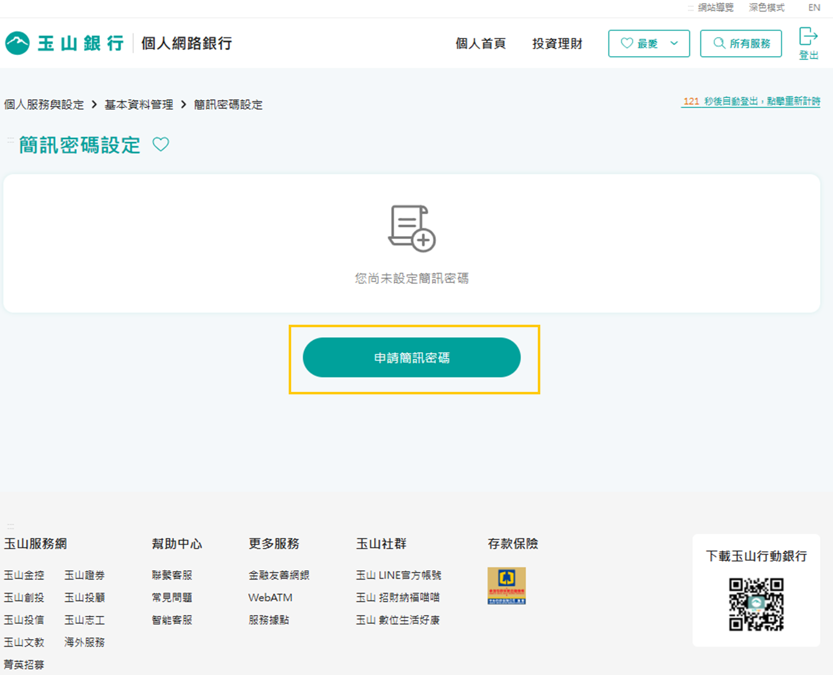Open 玉山投顧 footer link
833x675 pixels.
click(x=84, y=597)
